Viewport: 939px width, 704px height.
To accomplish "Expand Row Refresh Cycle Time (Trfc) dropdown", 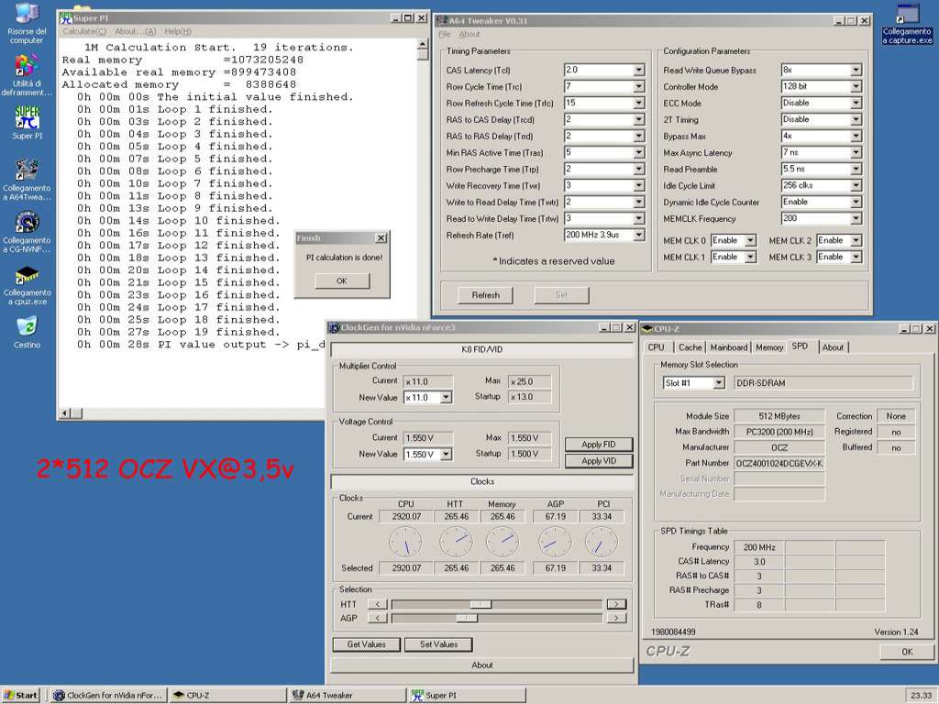I will [x=639, y=103].
